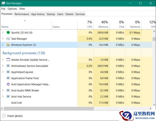The height and width of the screenshot is (121, 156).
Task: Open the Details tab
Action: point(69,14)
